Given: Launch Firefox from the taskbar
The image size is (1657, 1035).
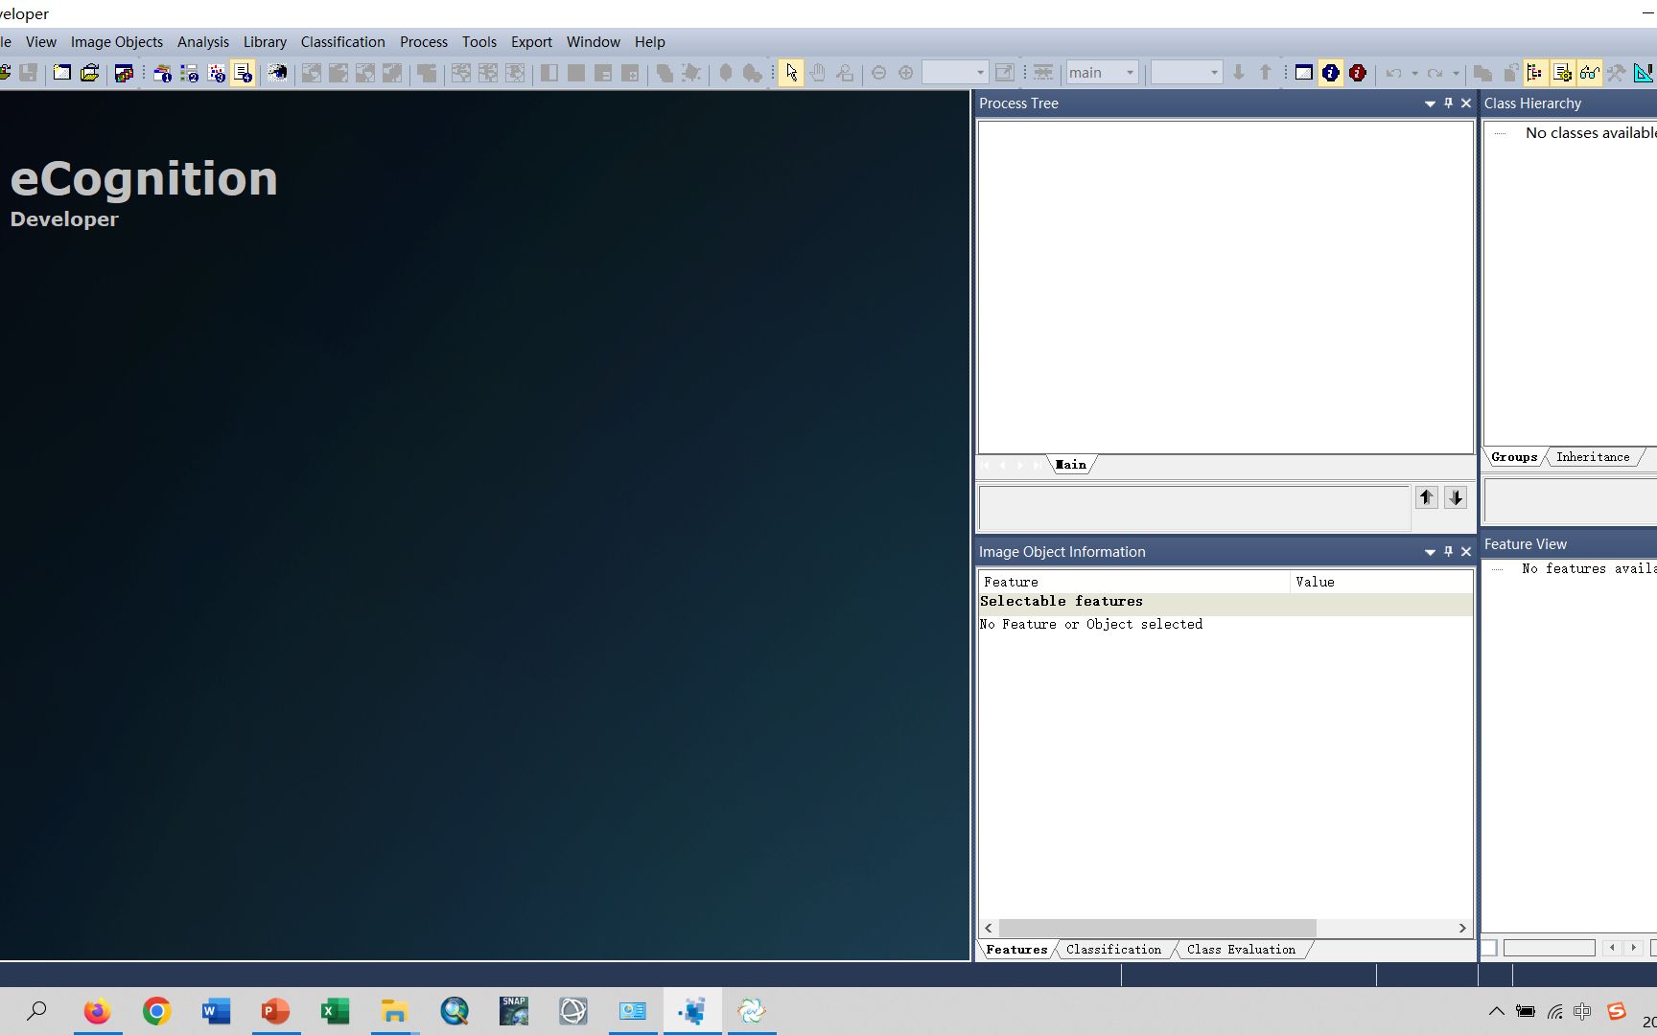Looking at the screenshot, I should click(x=97, y=1011).
